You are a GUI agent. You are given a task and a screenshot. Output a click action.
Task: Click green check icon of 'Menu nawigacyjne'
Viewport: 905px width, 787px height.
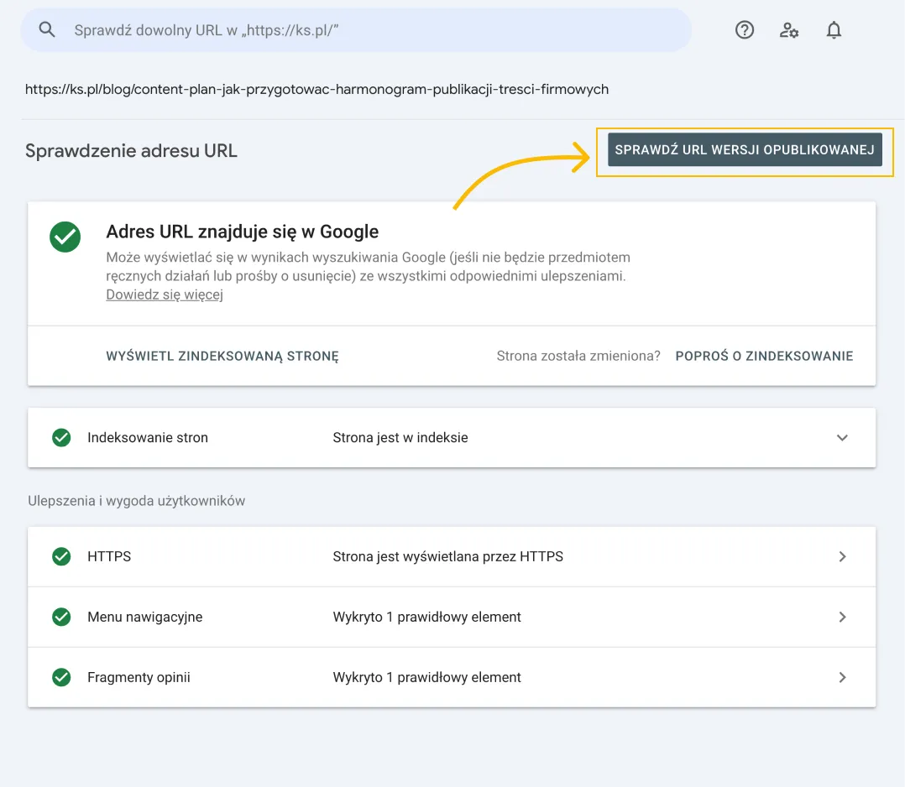coord(61,617)
